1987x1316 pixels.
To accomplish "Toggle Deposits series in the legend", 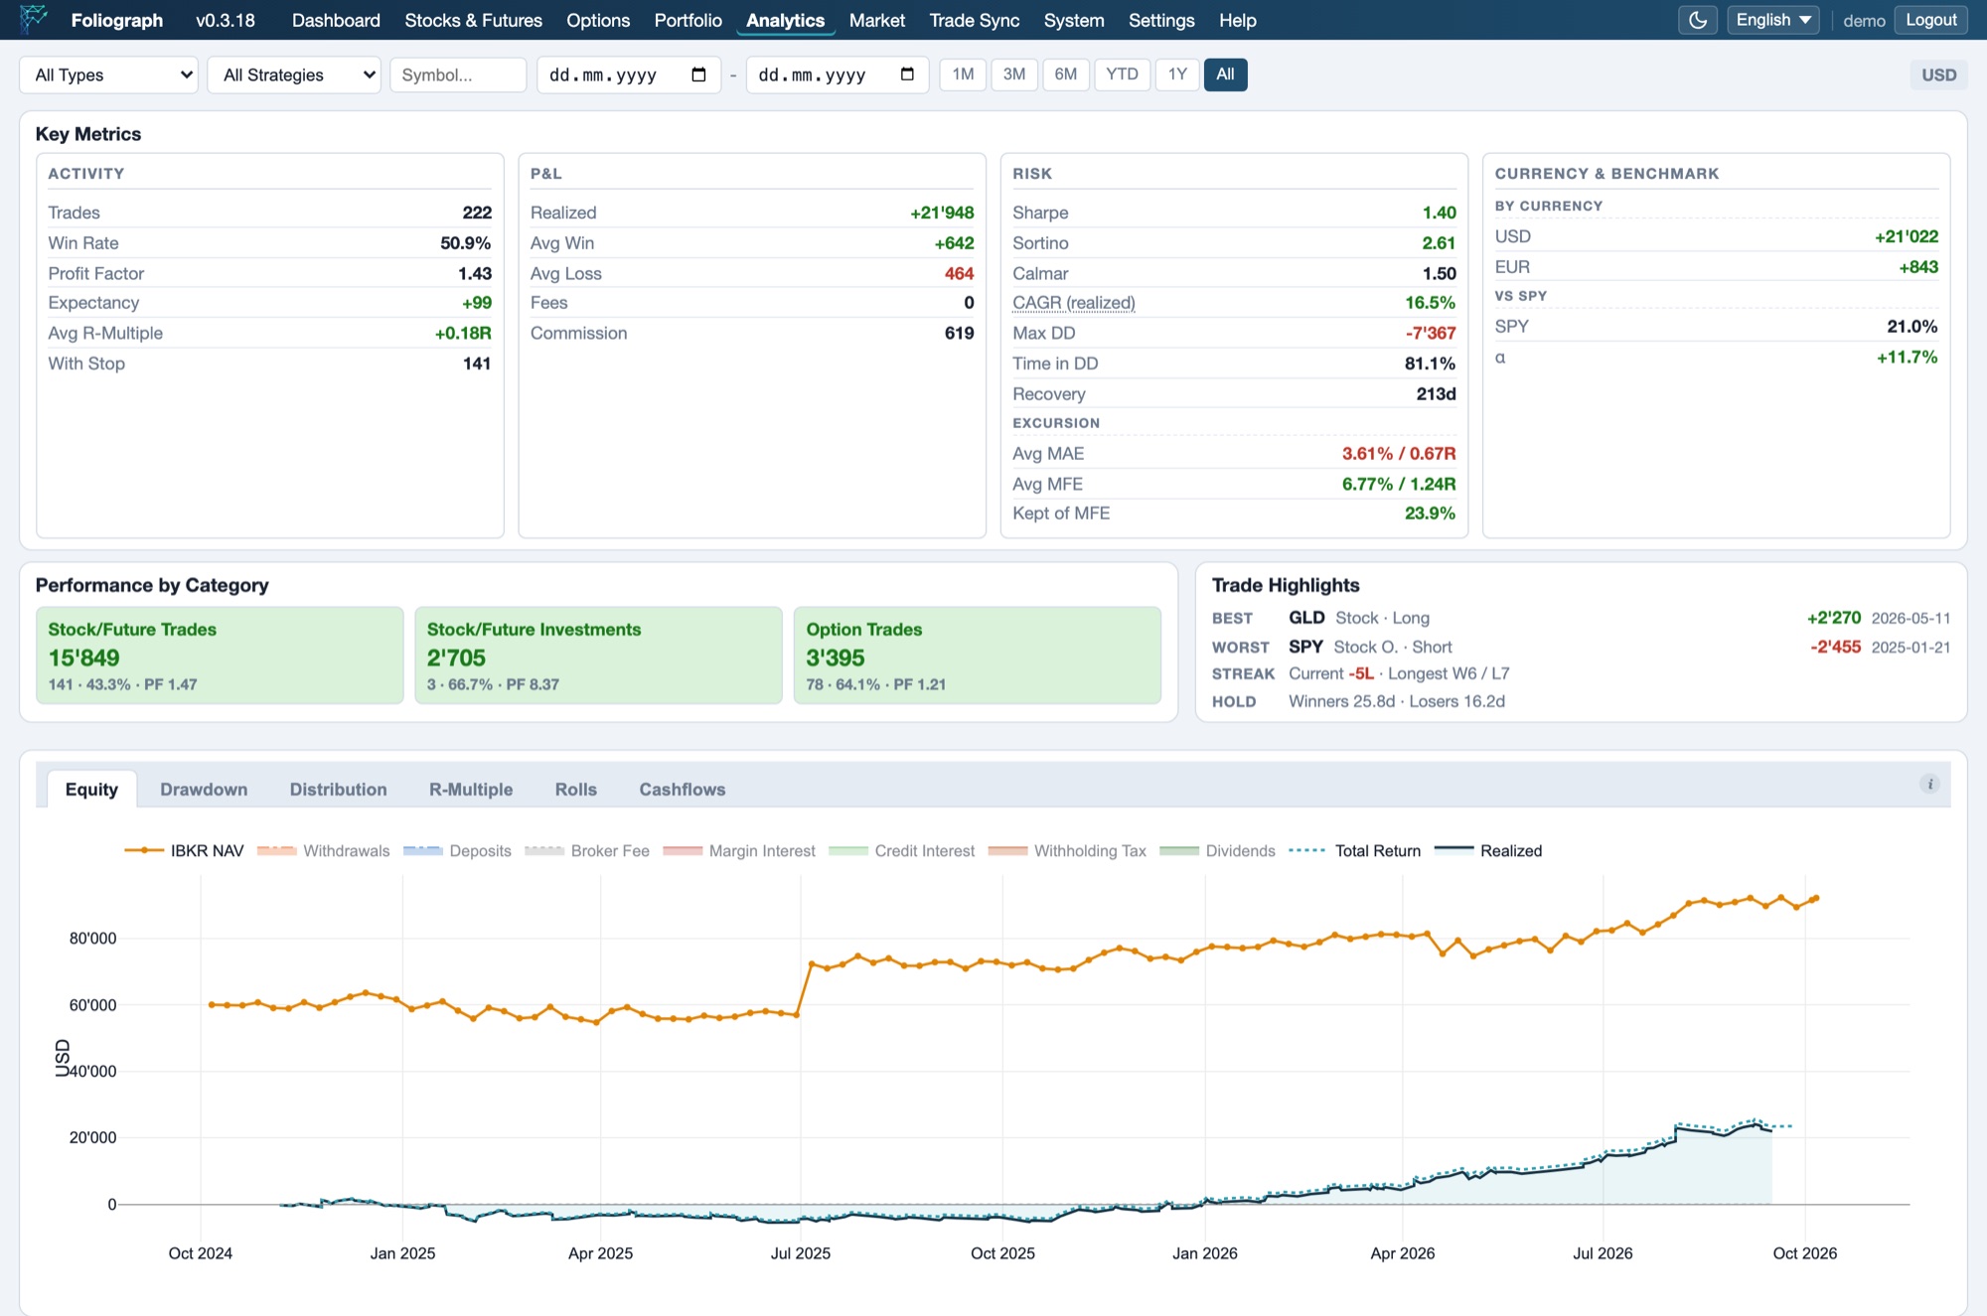I will (x=457, y=850).
